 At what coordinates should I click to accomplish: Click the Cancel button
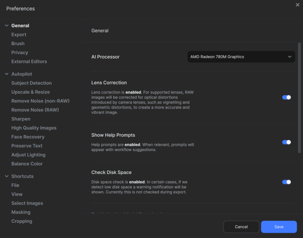241,227
